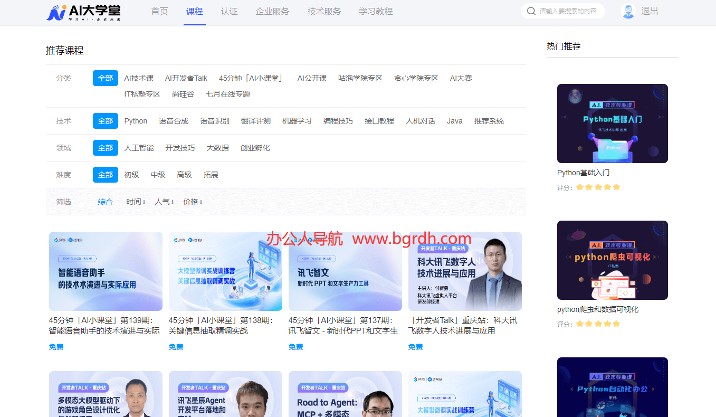Open the 多模态大模型 game character course
This screenshot has width=716, height=417.
coord(106,394)
